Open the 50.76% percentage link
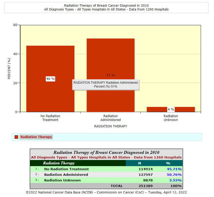Image resolution: width=214 pixels, height=197 pixels. [174, 175]
